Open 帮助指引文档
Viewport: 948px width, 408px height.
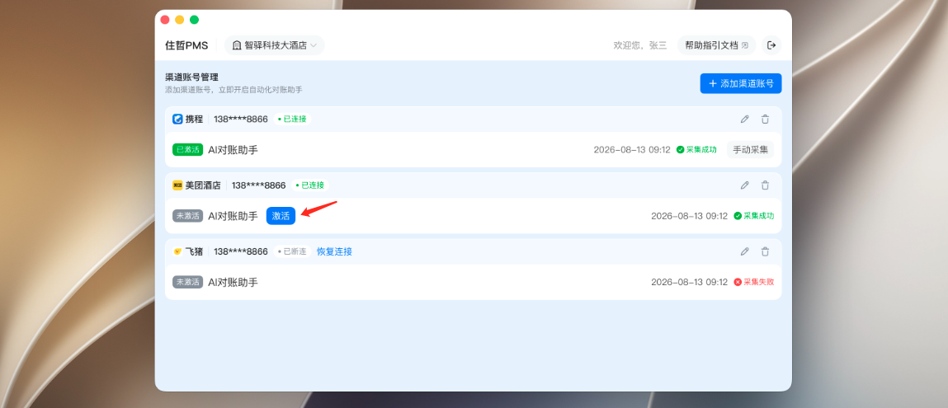[716, 45]
